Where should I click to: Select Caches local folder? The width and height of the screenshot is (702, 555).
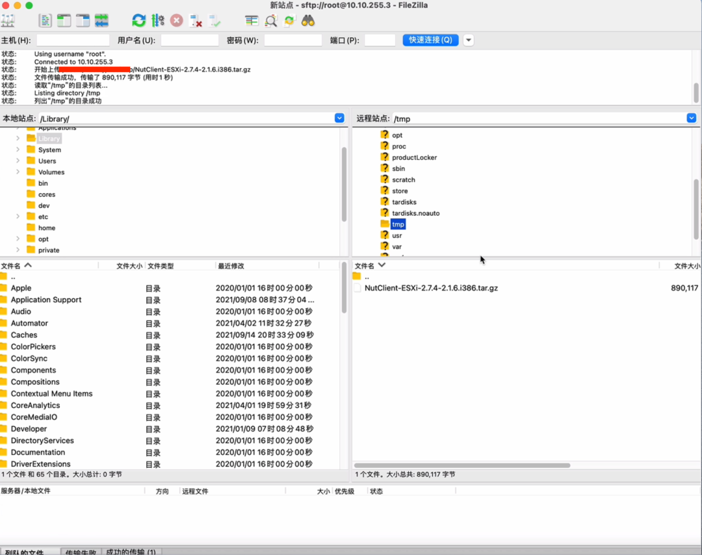click(x=24, y=335)
